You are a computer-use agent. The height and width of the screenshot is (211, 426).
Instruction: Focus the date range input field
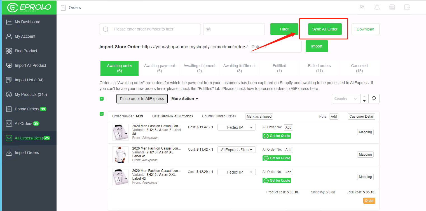[x=234, y=29]
